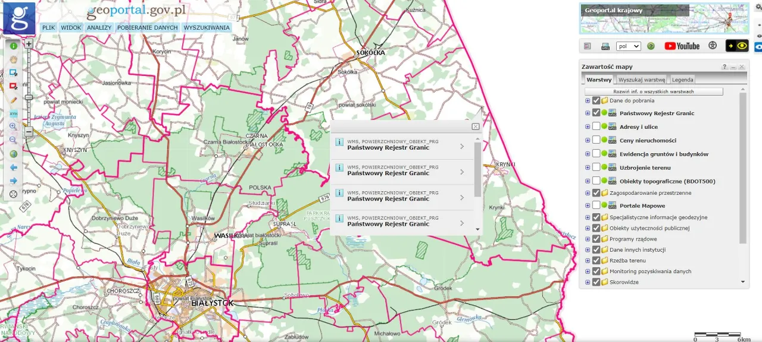Activate the hand pan tool
The image size is (762, 342).
pyautogui.click(x=13, y=59)
